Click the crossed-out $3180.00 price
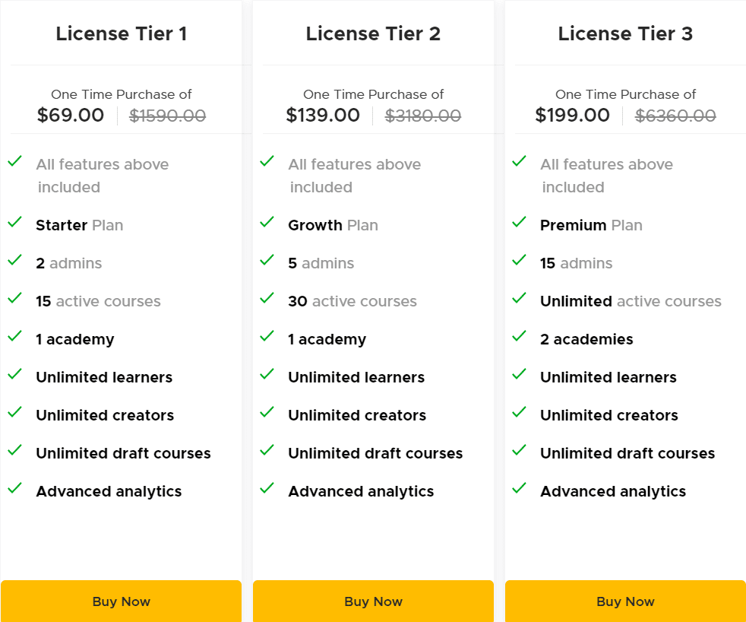The height and width of the screenshot is (622, 746). tap(423, 116)
